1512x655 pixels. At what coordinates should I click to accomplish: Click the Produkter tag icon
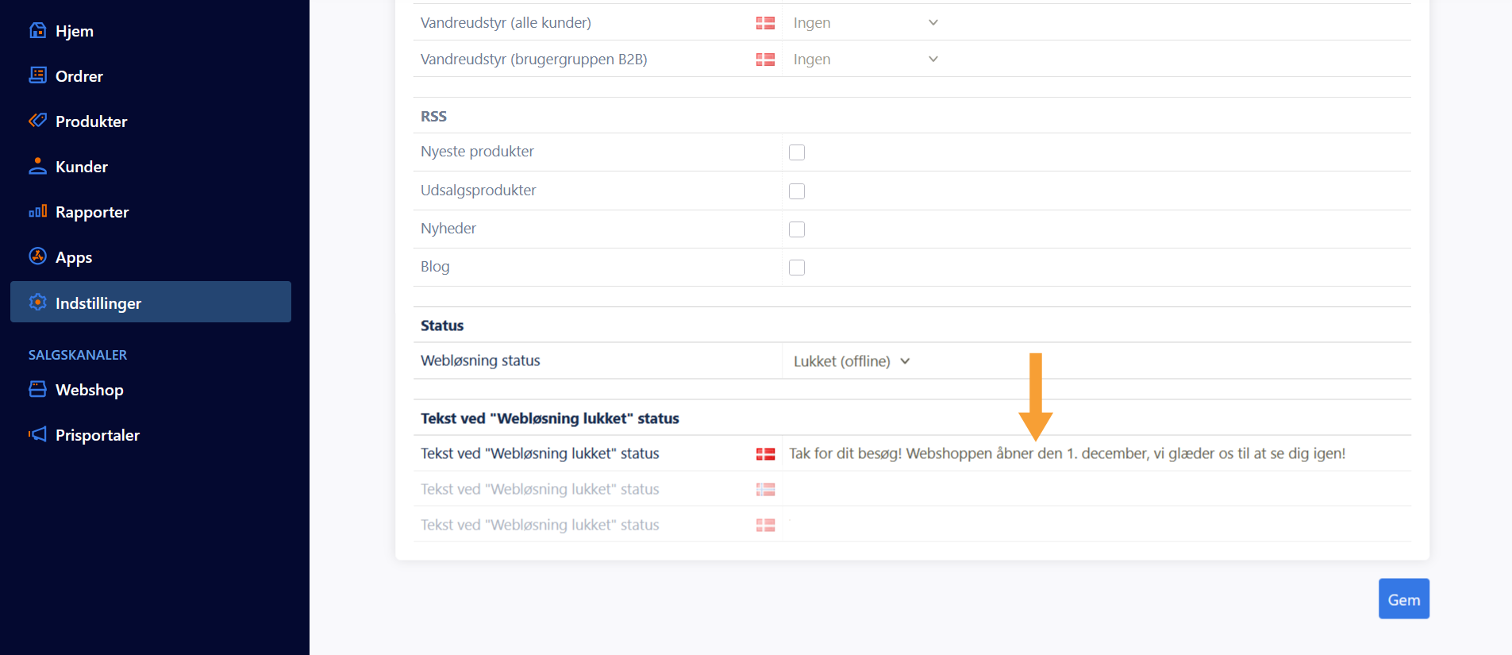point(37,121)
